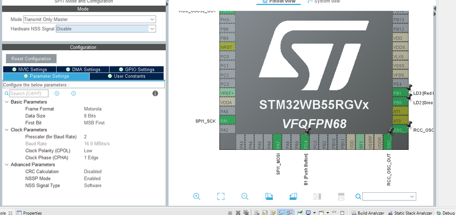Open the SPI Mode dropdown
The height and width of the screenshot is (215, 456).
[152, 20]
